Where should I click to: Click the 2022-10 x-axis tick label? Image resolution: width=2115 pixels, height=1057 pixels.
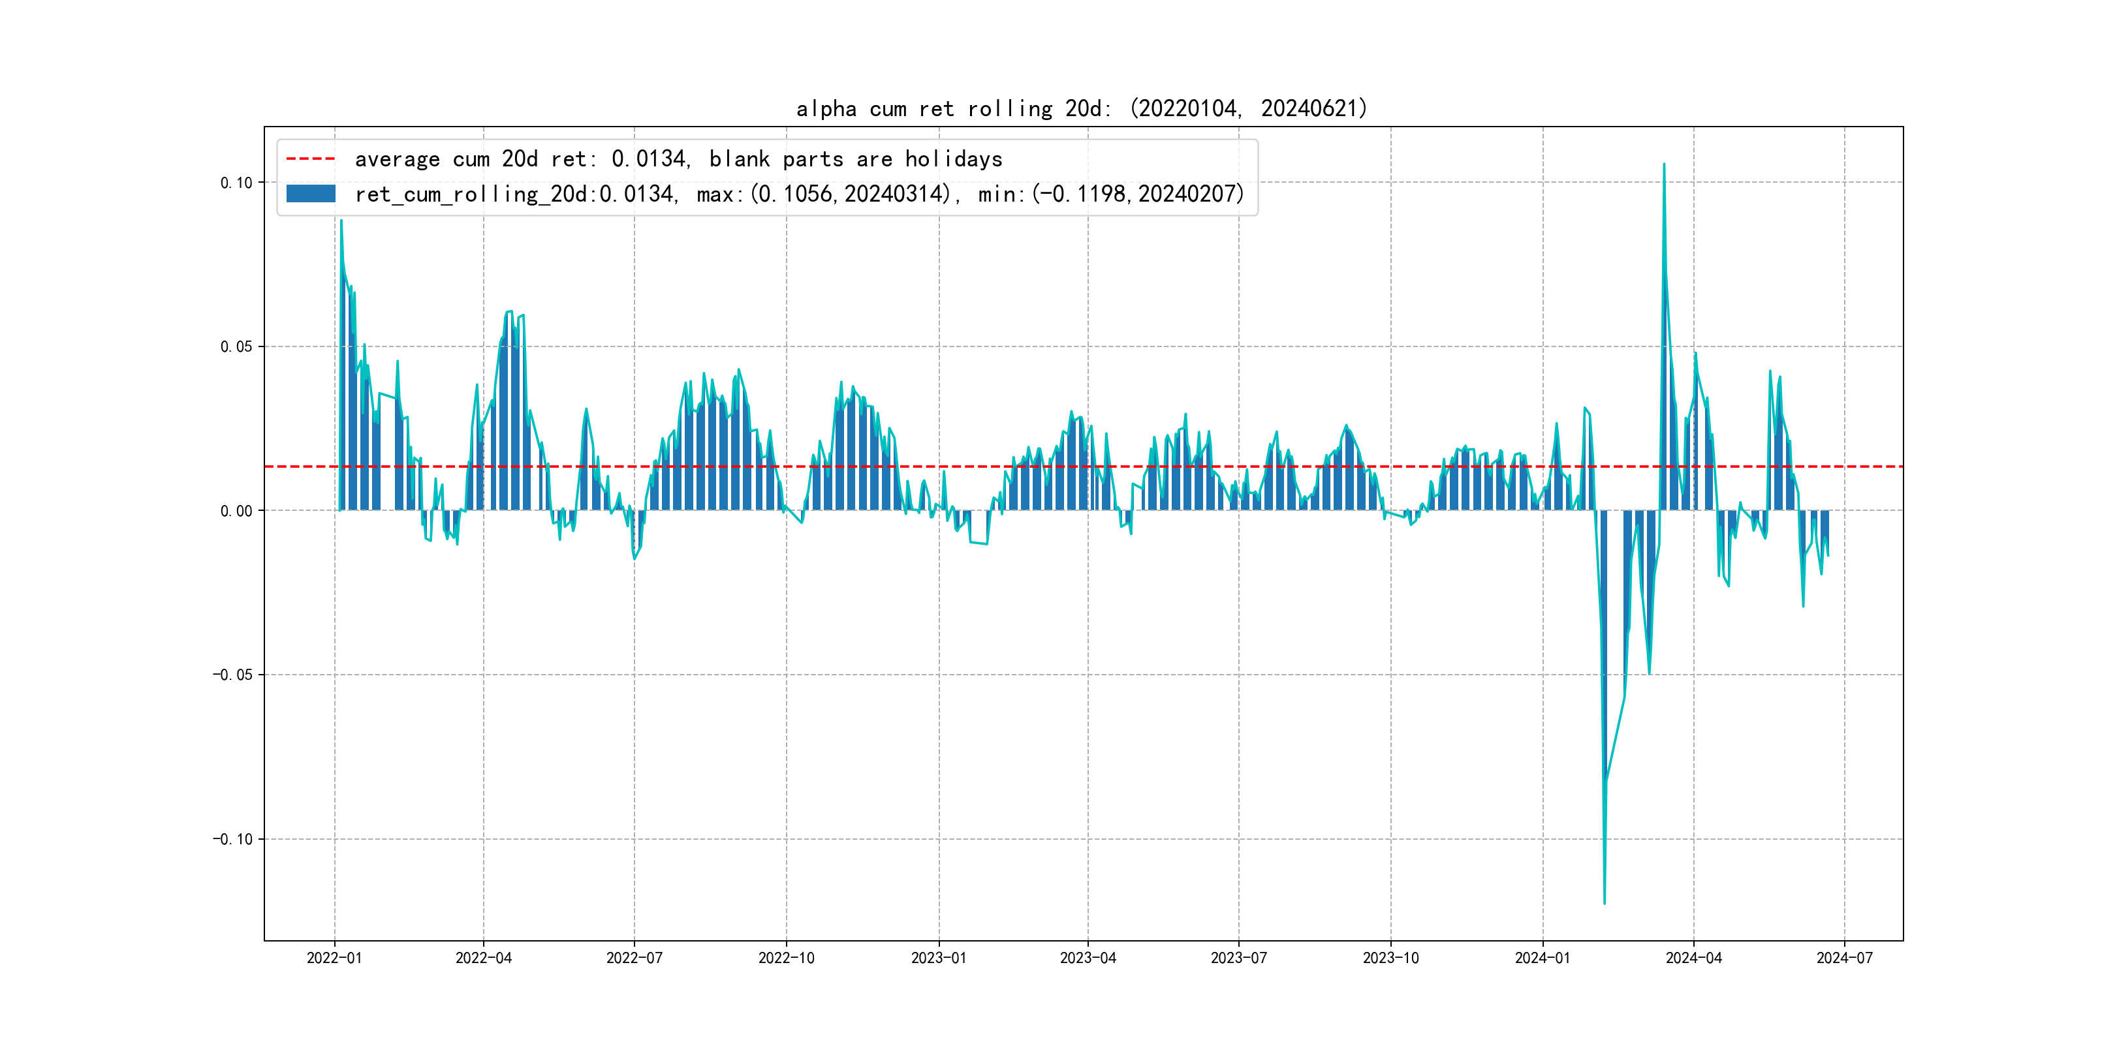pyautogui.click(x=786, y=958)
